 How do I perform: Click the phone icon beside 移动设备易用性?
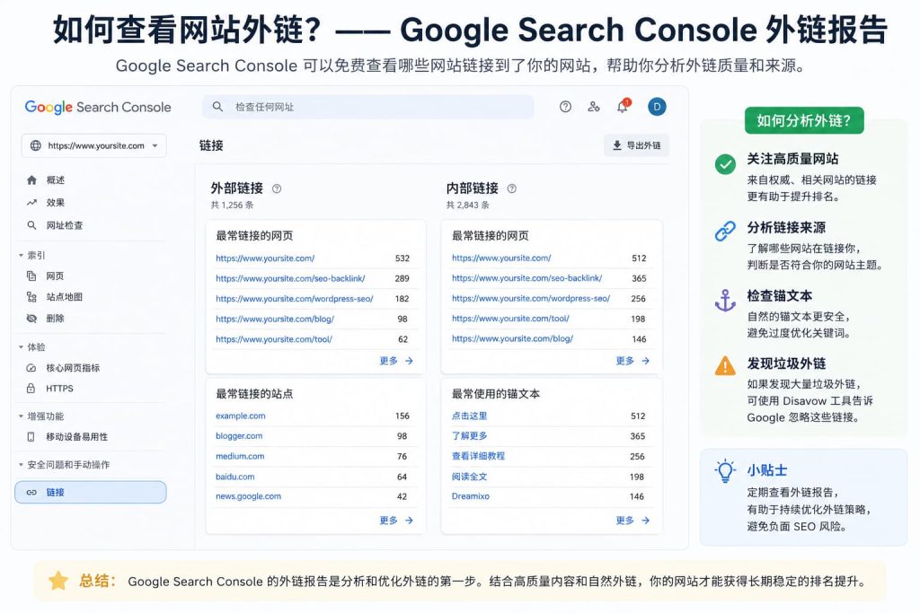click(x=31, y=436)
